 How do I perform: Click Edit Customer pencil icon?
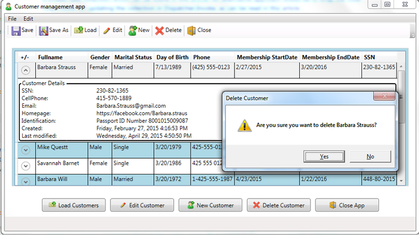pyautogui.click(x=123, y=205)
